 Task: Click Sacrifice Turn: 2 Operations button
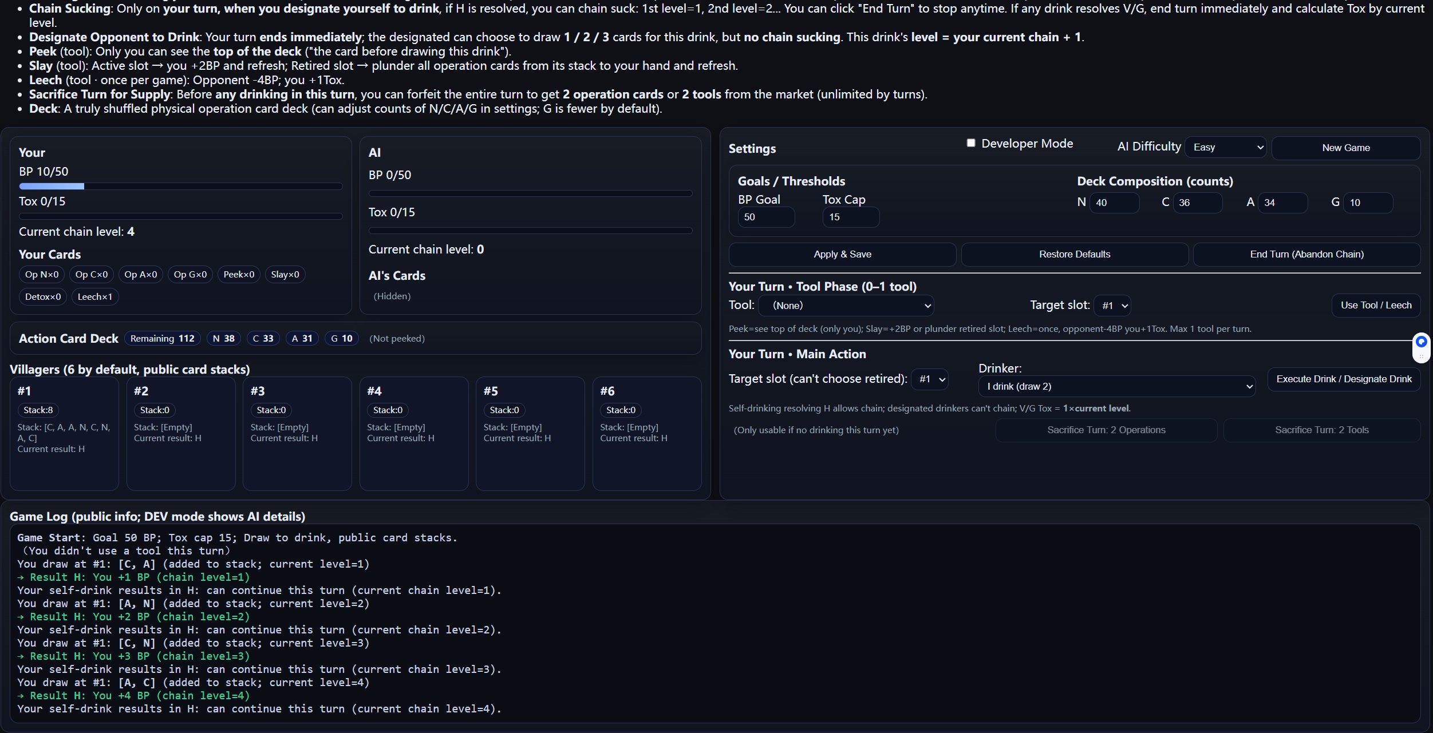click(x=1106, y=430)
